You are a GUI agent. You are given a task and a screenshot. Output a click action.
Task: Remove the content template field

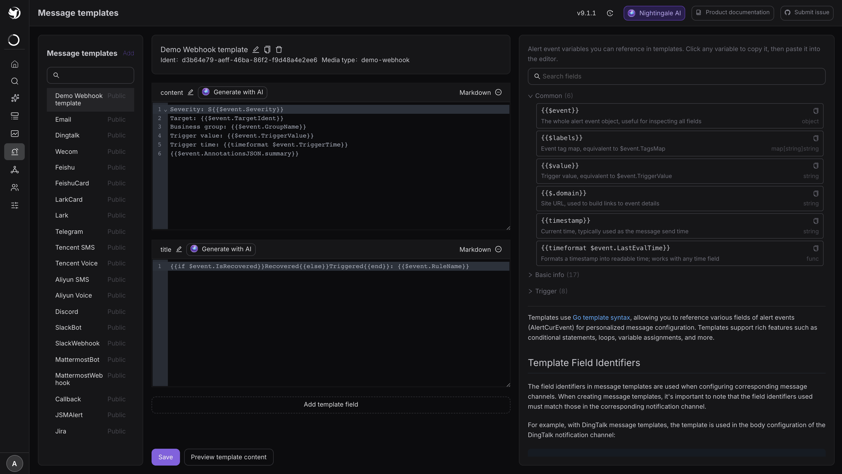click(498, 93)
